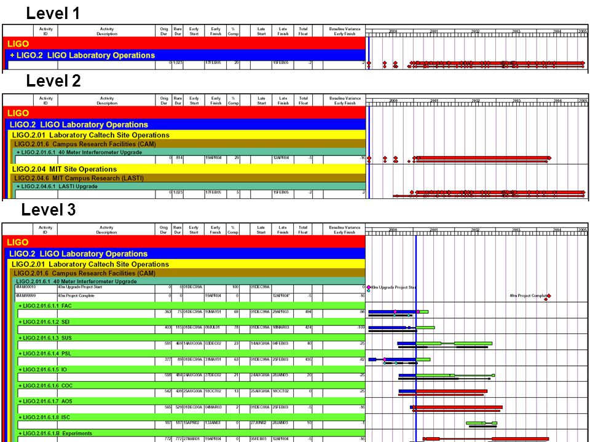This screenshot has height=442, width=590.
Task: Select activity ID 4M-M99999 cell
Action: coord(36,297)
